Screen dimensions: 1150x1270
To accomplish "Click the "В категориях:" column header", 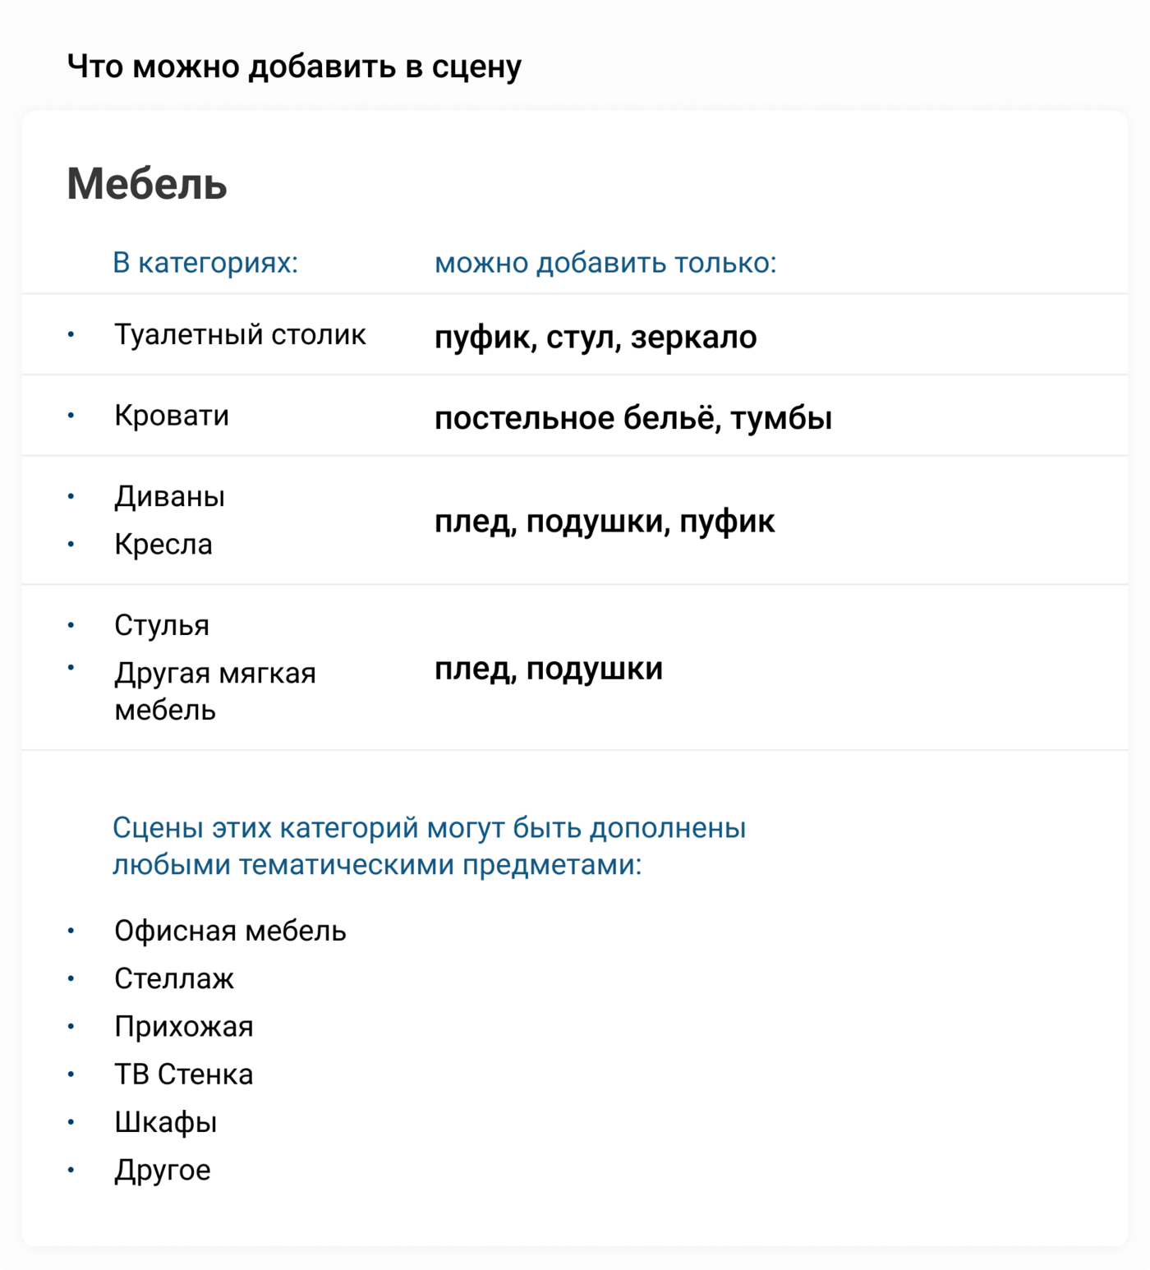I will [x=205, y=263].
